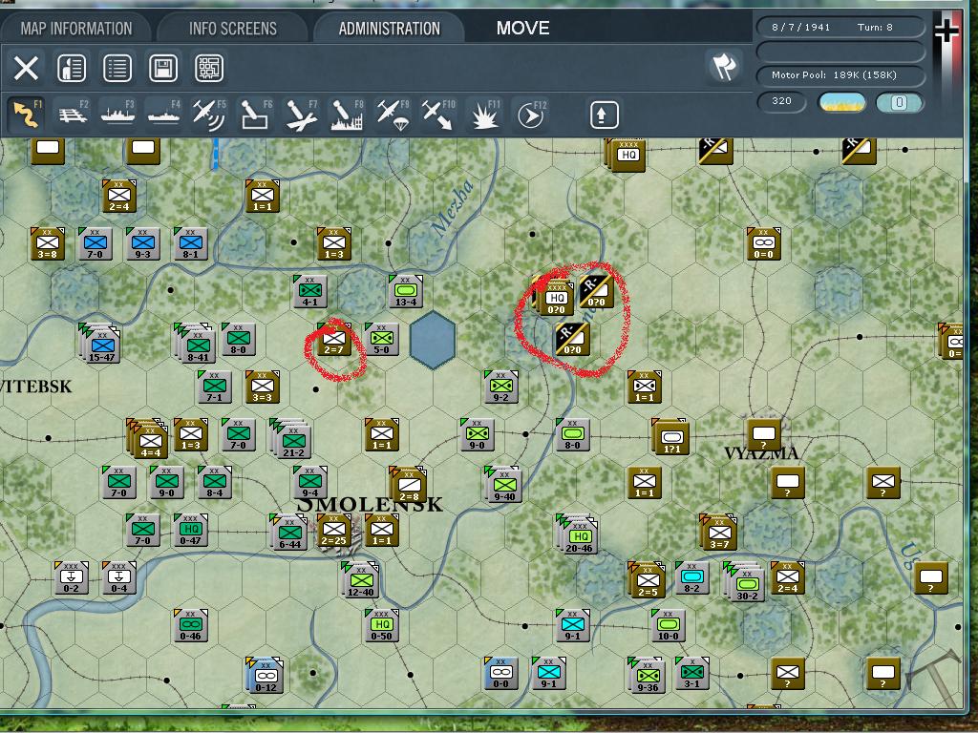The width and height of the screenshot is (978, 733).
Task: Select the F9 airborne drop mission
Action: tap(393, 114)
